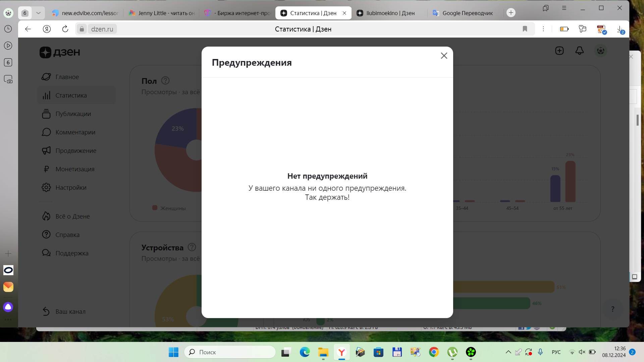Open Комментарии in the sidebar
Viewport: 644px width, 362px height.
coord(75,132)
